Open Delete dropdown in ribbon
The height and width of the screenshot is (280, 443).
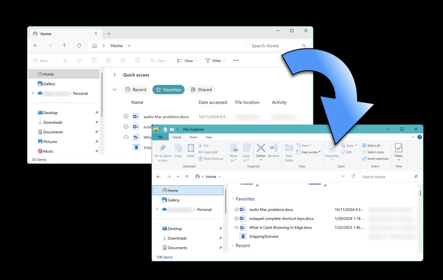pos(261,160)
